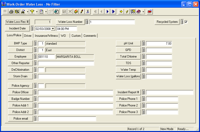200x132 pixels.
Task: Click the purple help book icon
Action: click(x=139, y=12)
